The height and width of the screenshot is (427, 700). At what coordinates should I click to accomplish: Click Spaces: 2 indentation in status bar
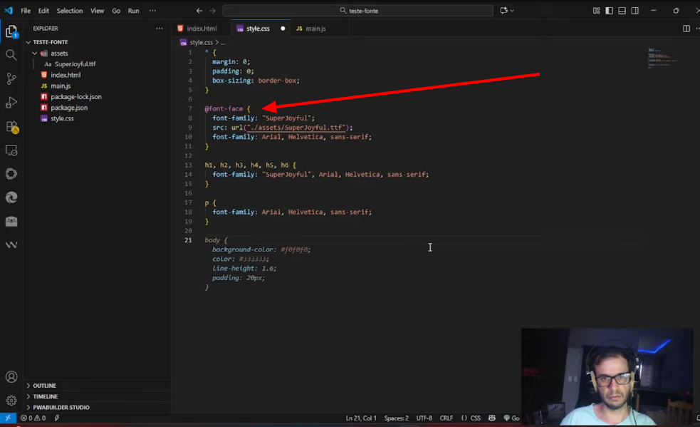[x=396, y=418]
